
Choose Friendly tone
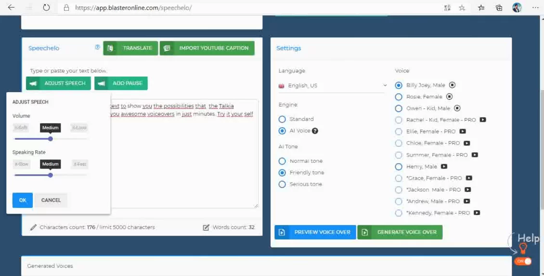click(282, 172)
